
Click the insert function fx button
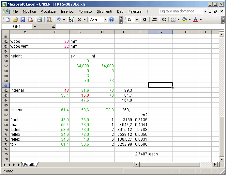point(53,26)
